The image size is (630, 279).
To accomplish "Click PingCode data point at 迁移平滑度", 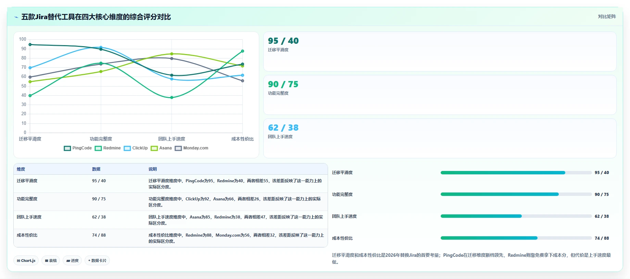I will (30, 44).
